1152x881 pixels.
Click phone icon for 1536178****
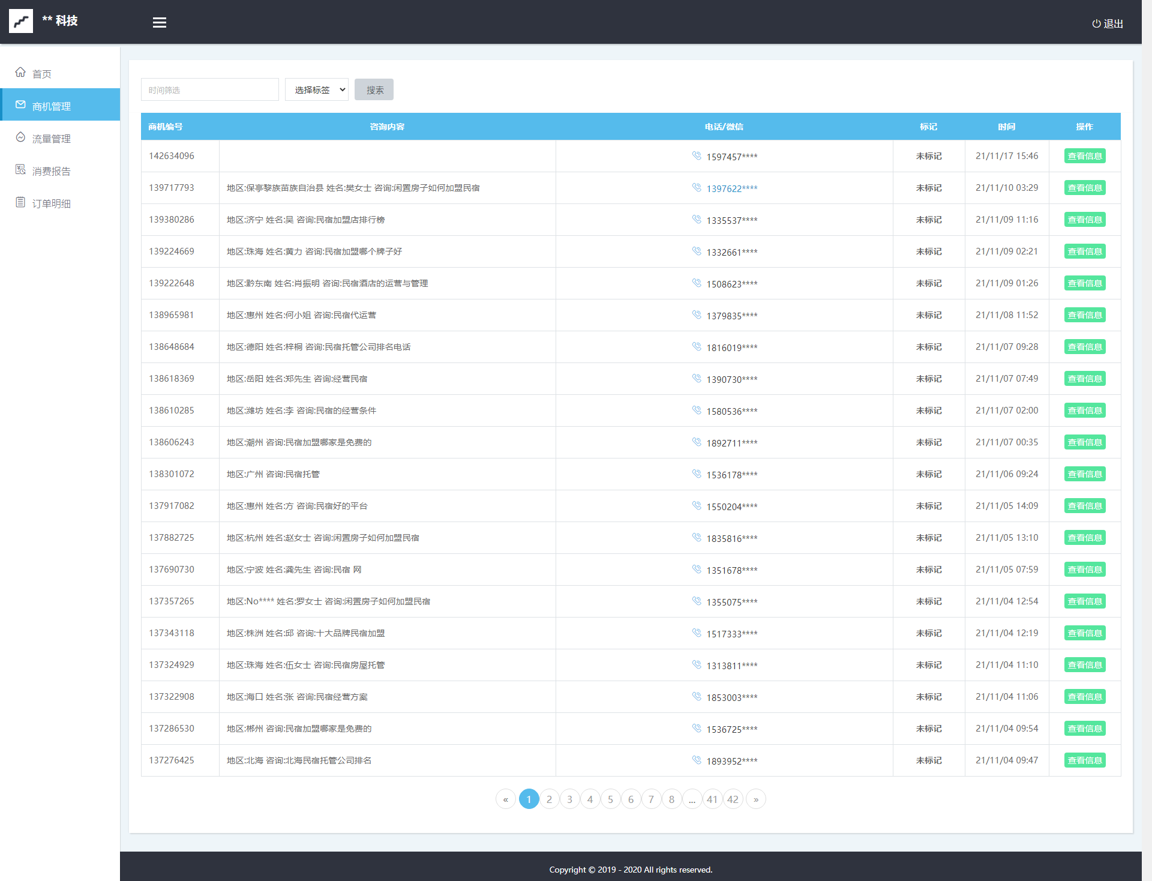pos(697,474)
